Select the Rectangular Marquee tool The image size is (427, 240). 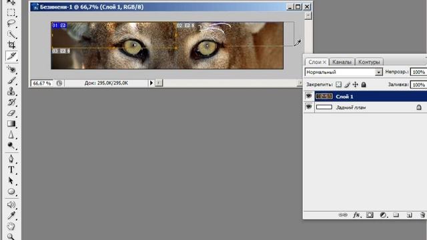tap(11, 13)
